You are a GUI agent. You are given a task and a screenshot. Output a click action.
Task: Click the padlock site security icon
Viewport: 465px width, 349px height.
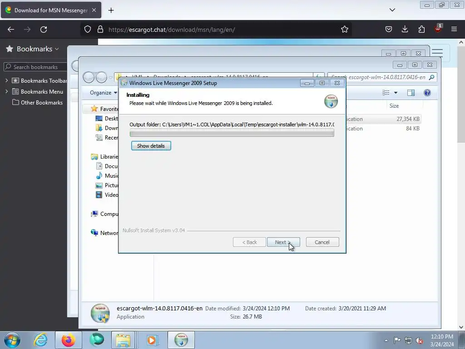coord(100,30)
